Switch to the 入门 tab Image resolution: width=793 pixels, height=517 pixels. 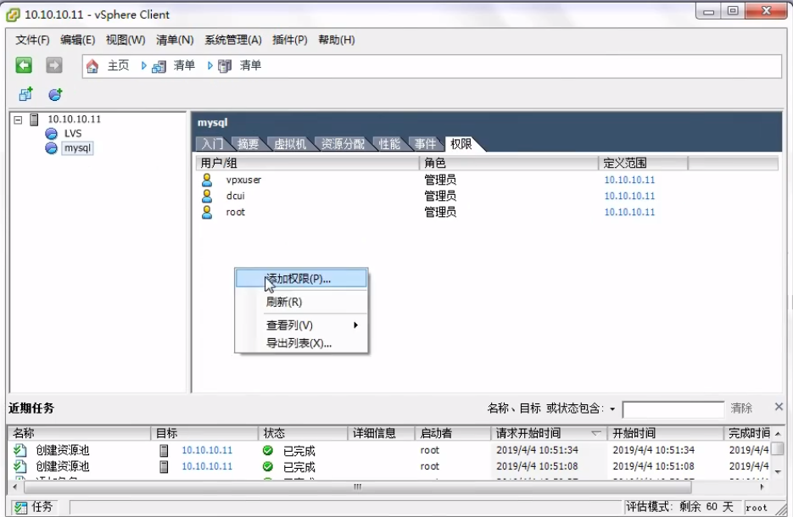tap(212, 144)
